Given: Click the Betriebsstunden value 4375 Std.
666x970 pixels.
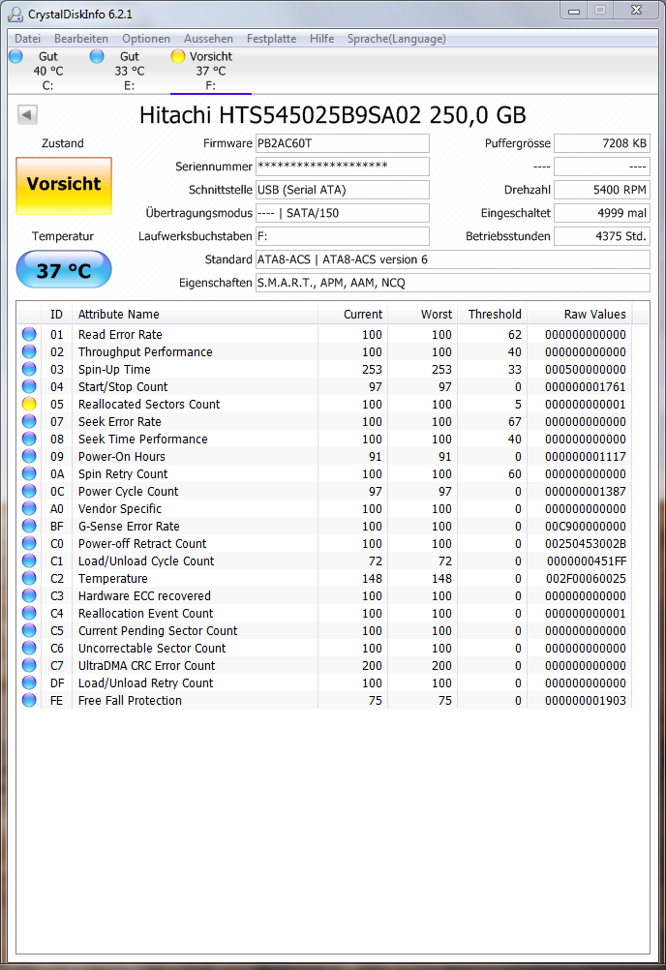Looking at the screenshot, I should coord(602,236).
